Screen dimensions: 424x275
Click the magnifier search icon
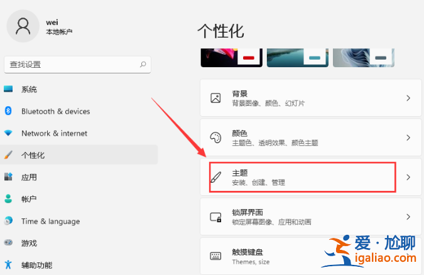point(143,65)
